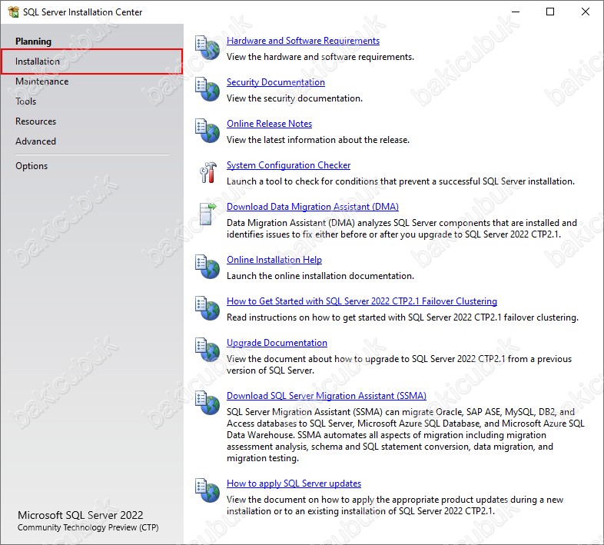Click the Security Documentation globe icon
The width and height of the screenshot is (604, 545).
click(207, 89)
